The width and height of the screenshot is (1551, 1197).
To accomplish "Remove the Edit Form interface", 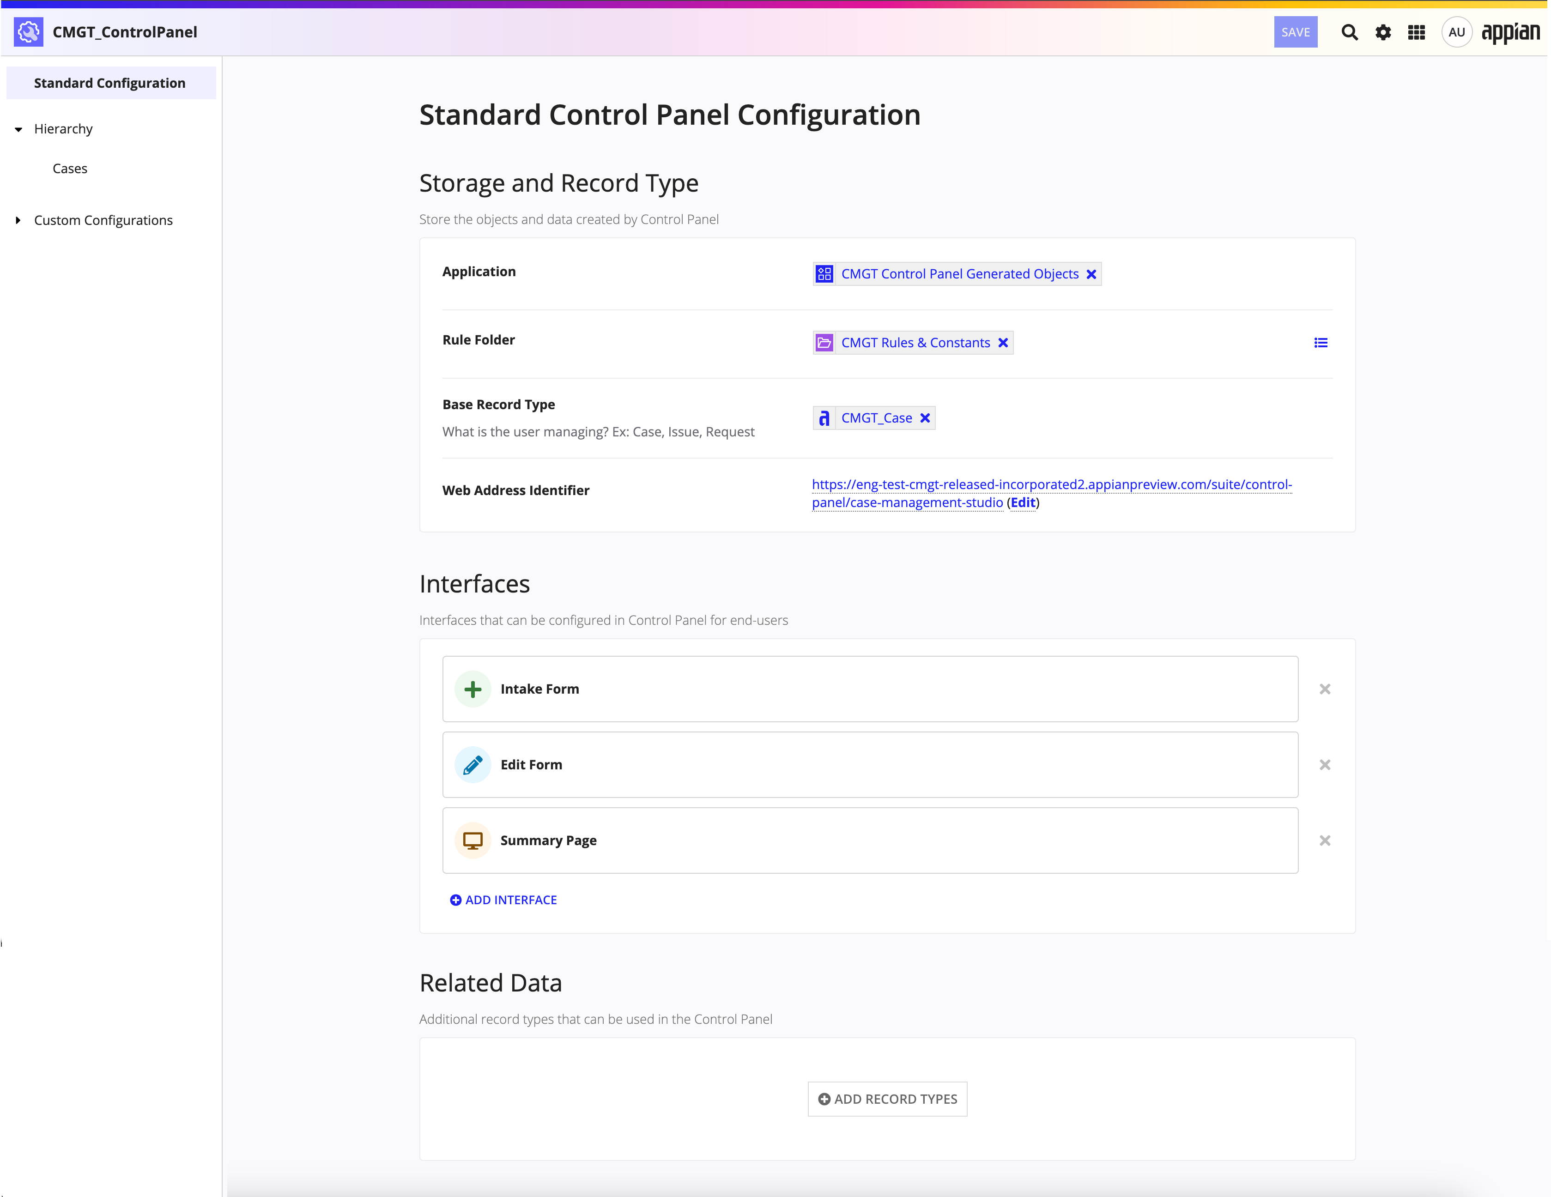I will (1325, 765).
